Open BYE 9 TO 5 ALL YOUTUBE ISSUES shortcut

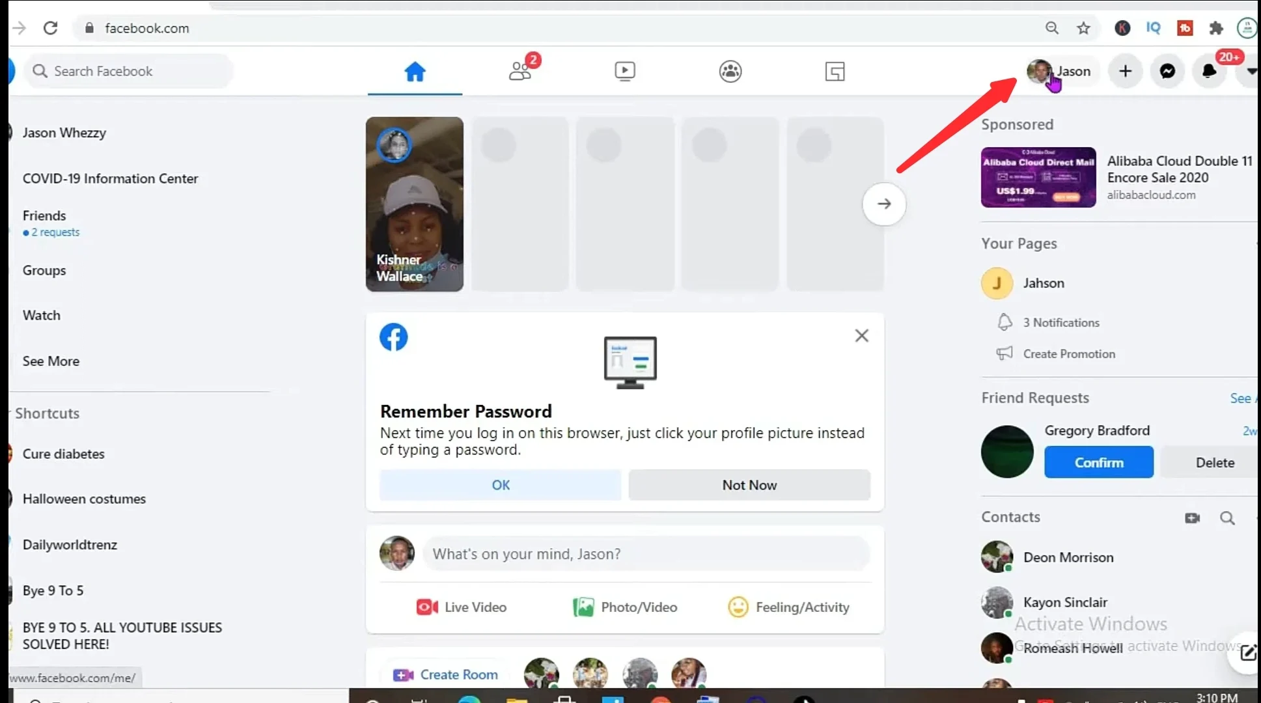tap(122, 636)
